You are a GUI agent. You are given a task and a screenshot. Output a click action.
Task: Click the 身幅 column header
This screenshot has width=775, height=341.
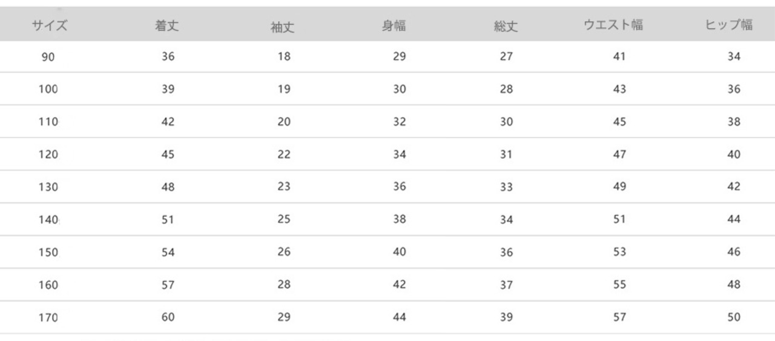pyautogui.click(x=394, y=25)
